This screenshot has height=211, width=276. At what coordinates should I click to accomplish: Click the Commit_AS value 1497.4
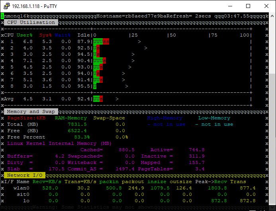[125, 169]
